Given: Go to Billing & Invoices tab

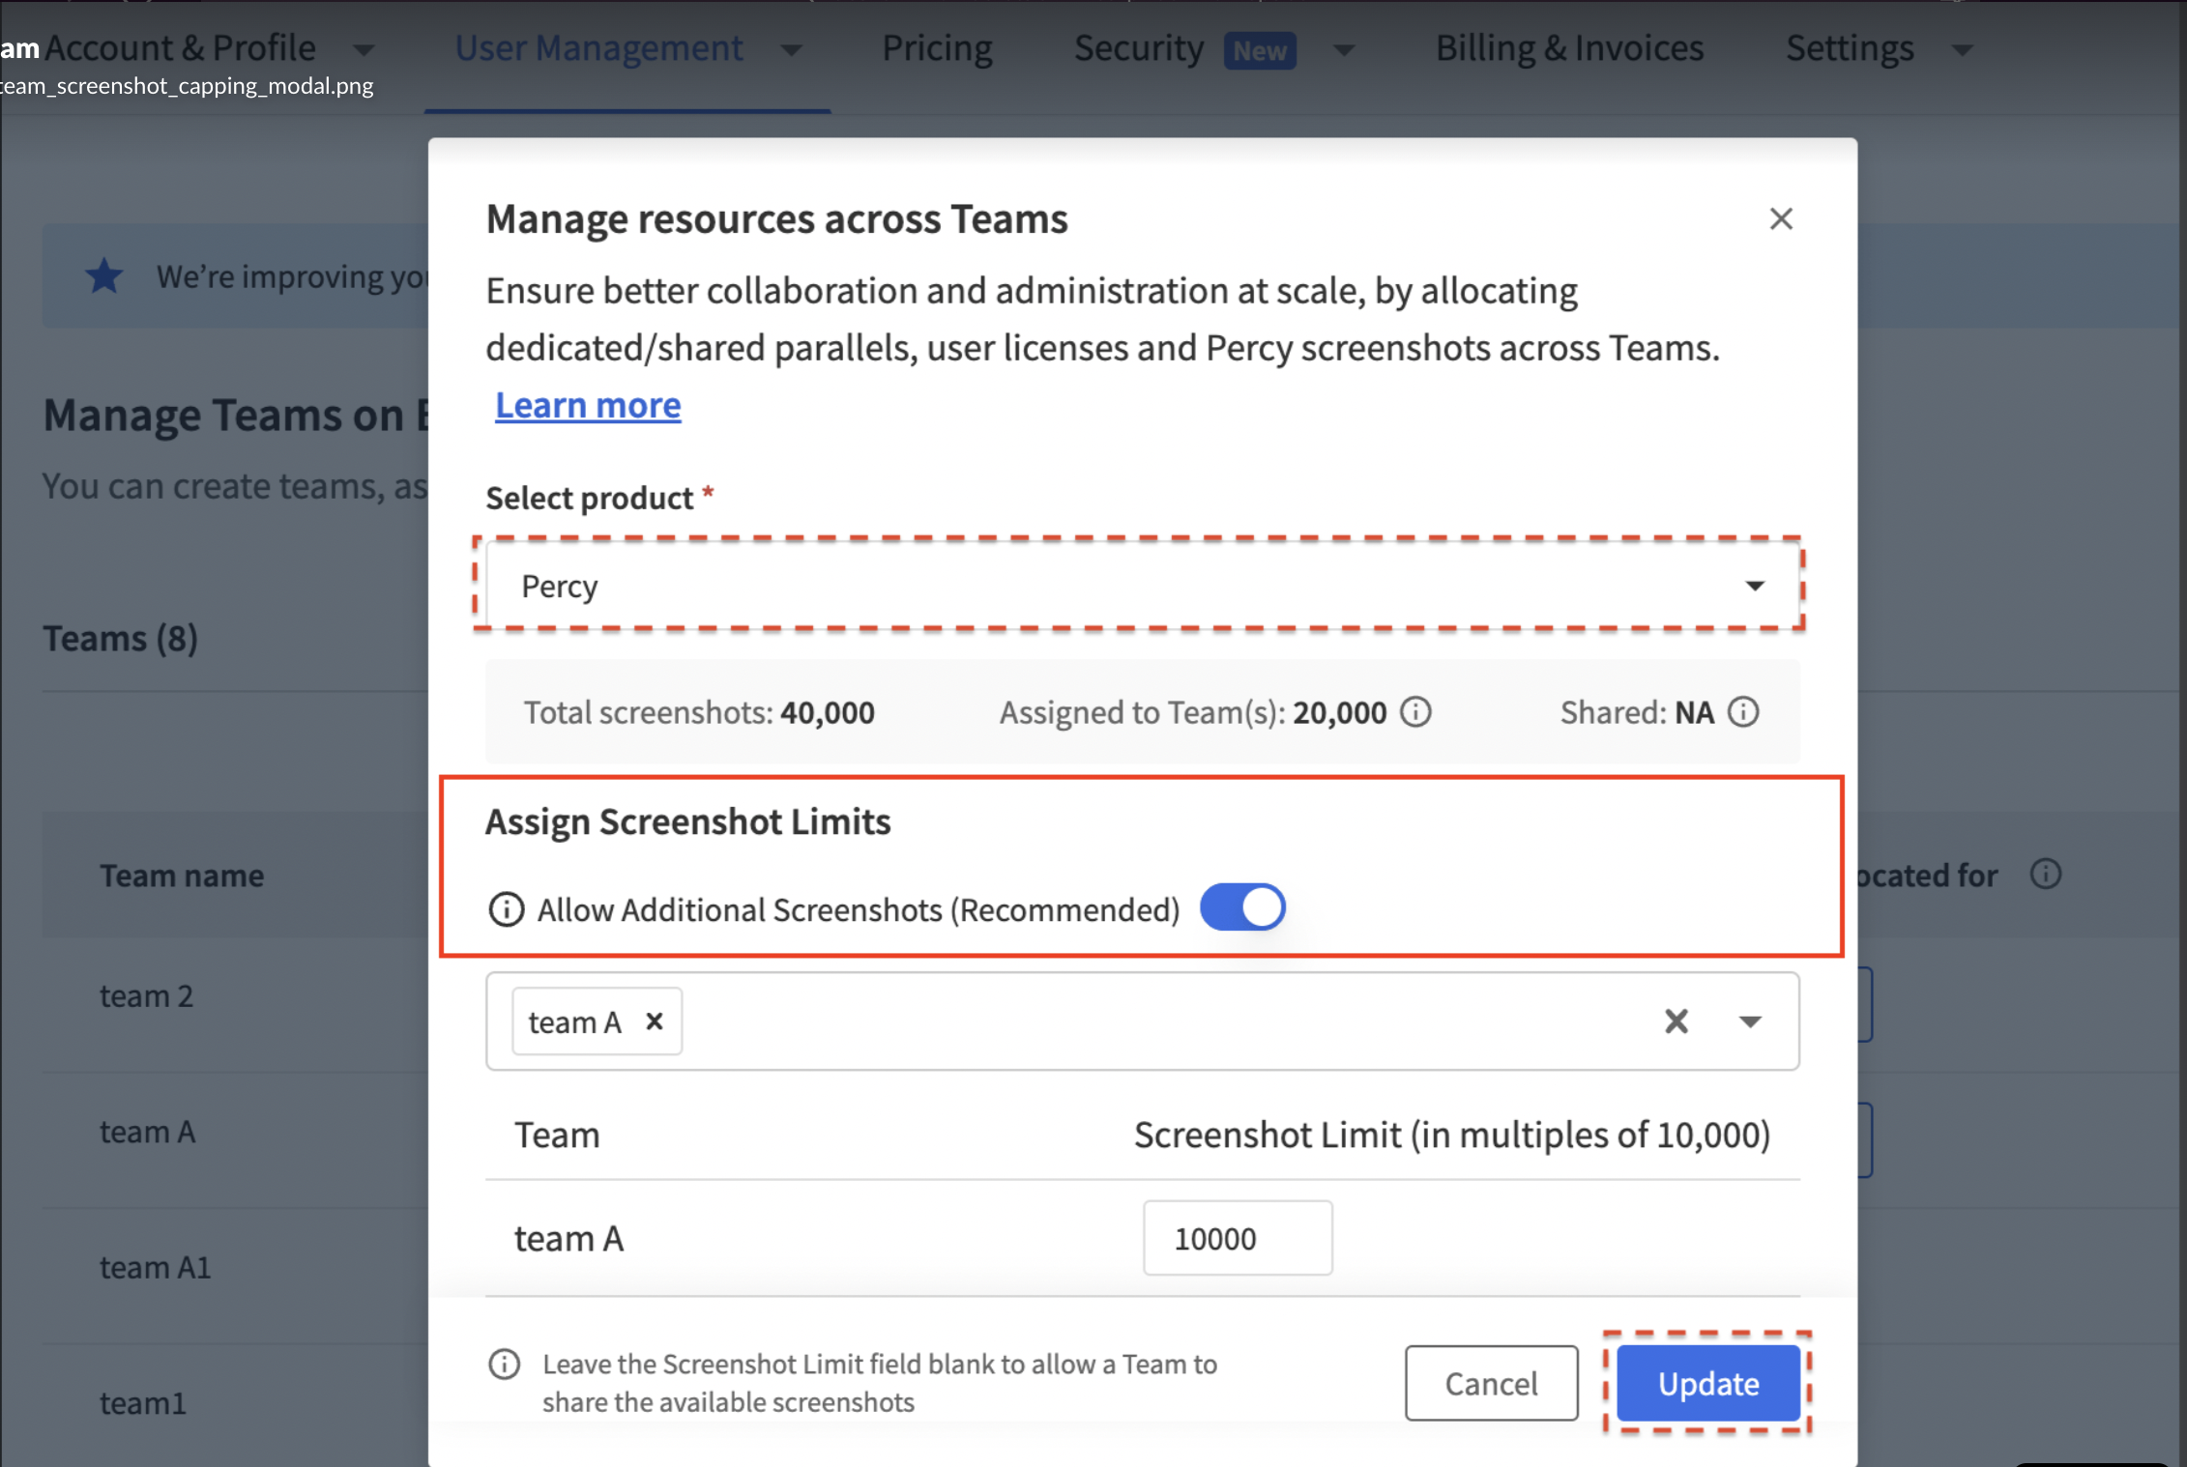Looking at the screenshot, I should (1569, 48).
